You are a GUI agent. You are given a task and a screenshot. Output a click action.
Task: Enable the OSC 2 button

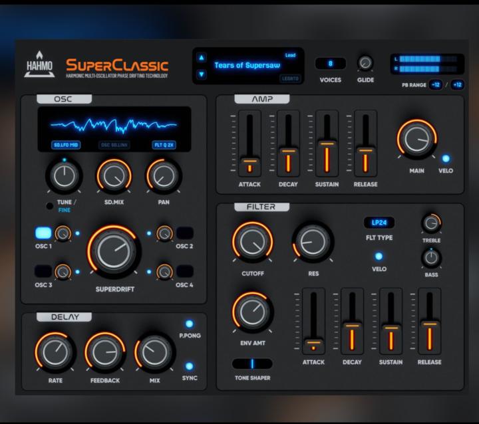185,233
